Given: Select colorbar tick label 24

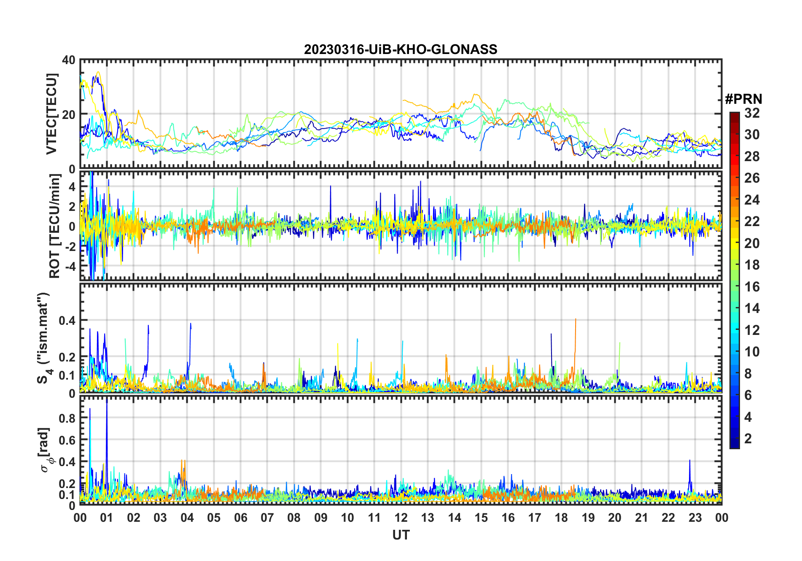Looking at the screenshot, I should 752,200.
